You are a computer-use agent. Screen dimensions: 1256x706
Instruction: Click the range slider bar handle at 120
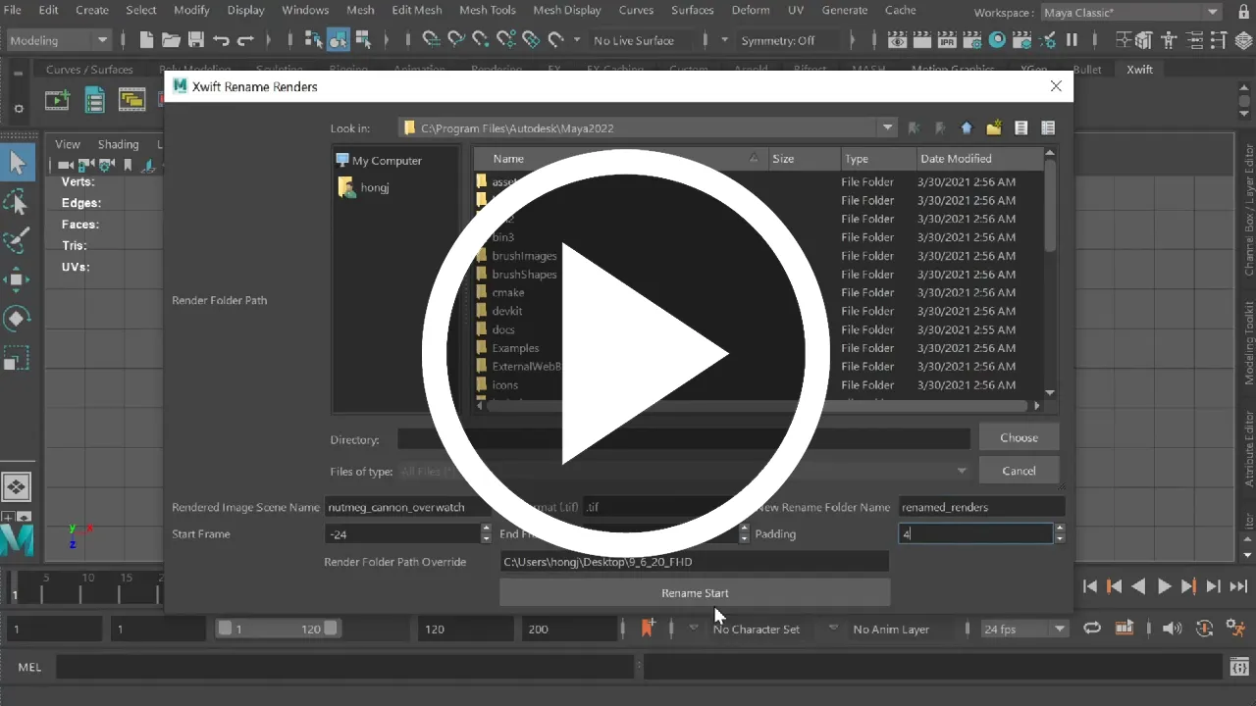(x=331, y=629)
